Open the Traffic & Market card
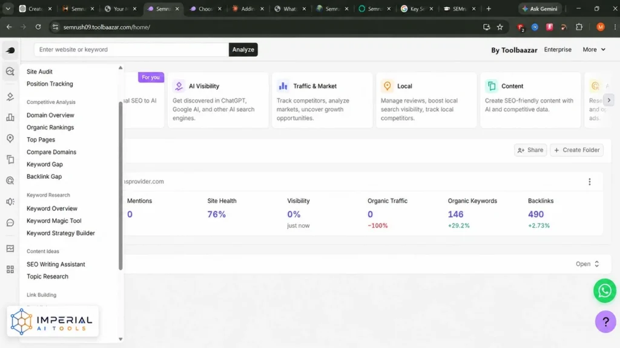The width and height of the screenshot is (620, 348). 322,100
